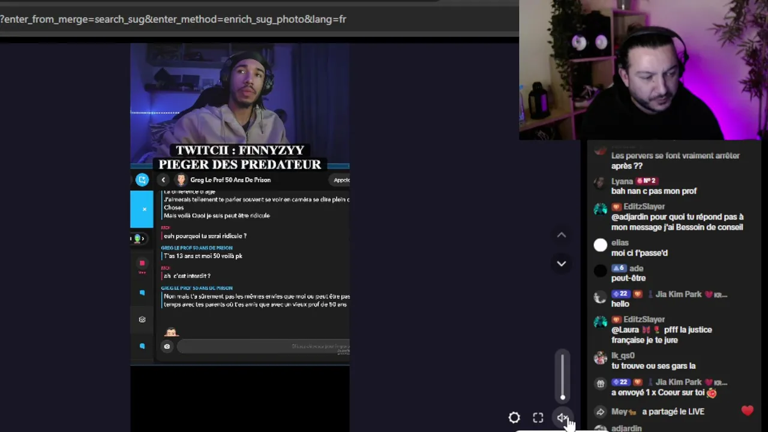The width and height of the screenshot is (768, 432).
Task: Click the 'bah nan c pas mon prof' comment
Action: tap(654, 191)
